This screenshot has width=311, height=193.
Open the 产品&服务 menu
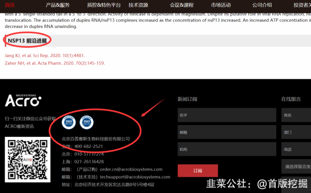58,5
